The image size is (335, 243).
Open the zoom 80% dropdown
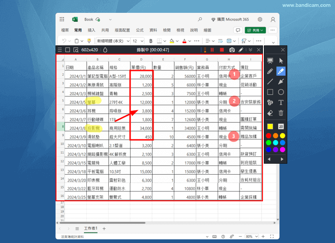click(x=251, y=237)
